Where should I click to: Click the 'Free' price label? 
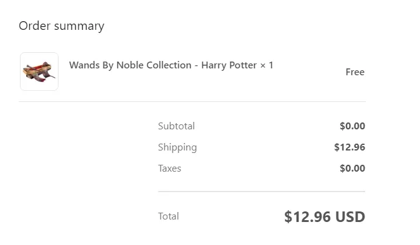(x=355, y=72)
